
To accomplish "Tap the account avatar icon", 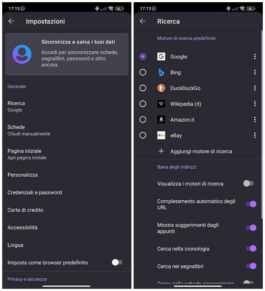I will point(22,54).
